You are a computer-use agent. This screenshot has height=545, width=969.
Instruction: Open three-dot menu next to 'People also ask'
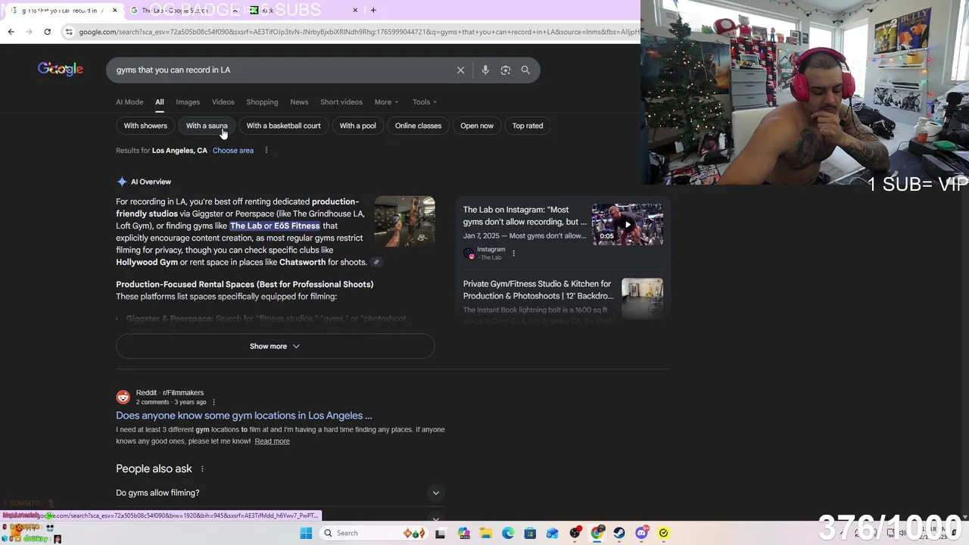point(202,469)
